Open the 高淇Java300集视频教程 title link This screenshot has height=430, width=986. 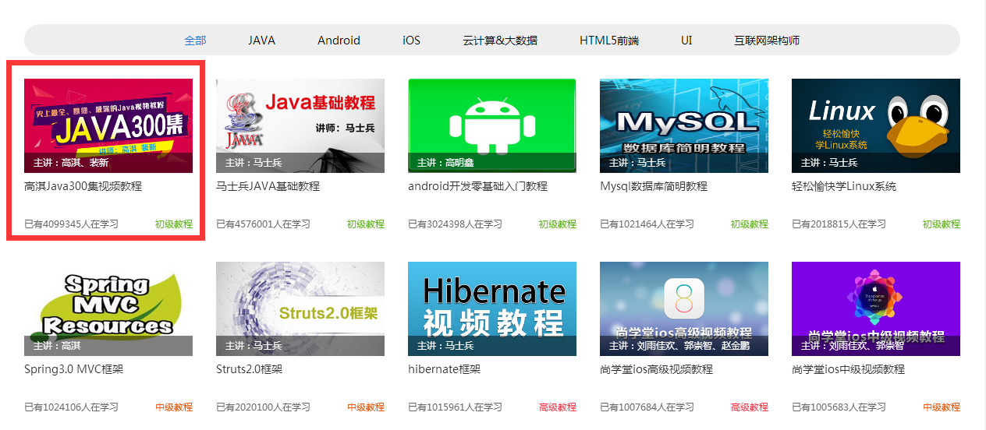coord(83,187)
